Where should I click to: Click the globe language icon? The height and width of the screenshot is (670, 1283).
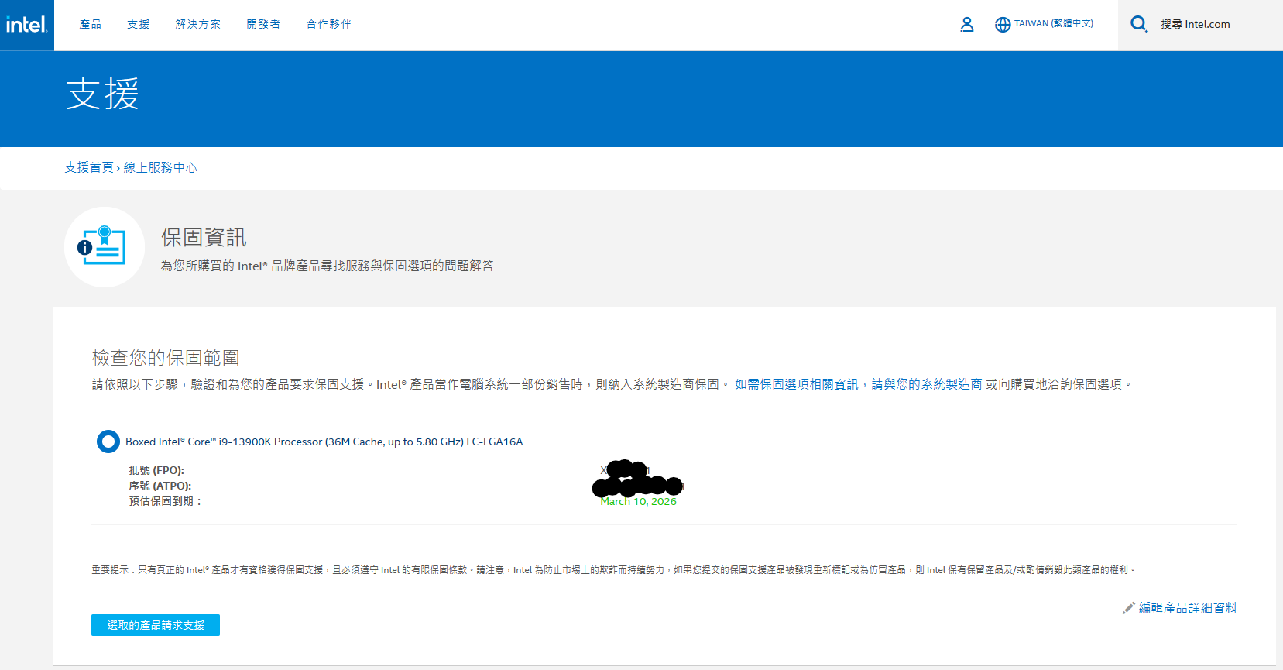[1003, 25]
